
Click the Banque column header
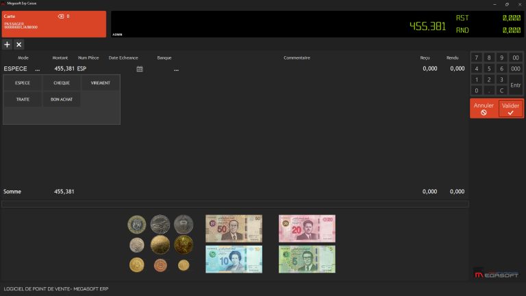(x=164, y=58)
